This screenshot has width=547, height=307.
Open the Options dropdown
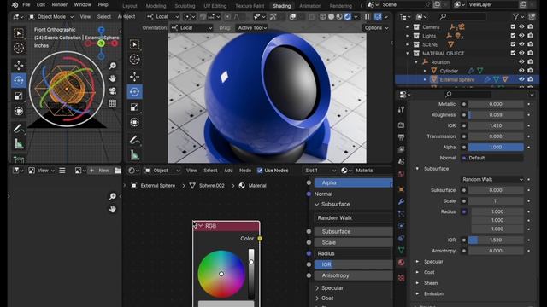click(x=376, y=28)
